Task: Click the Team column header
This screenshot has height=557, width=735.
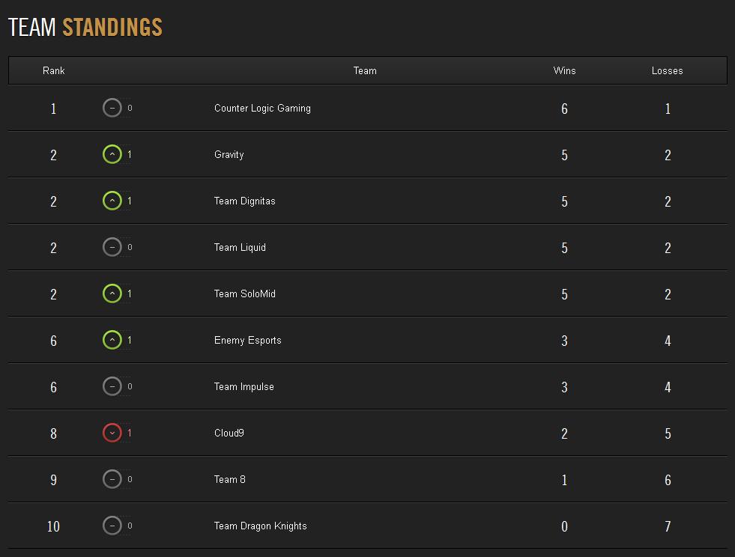Action: coord(365,70)
